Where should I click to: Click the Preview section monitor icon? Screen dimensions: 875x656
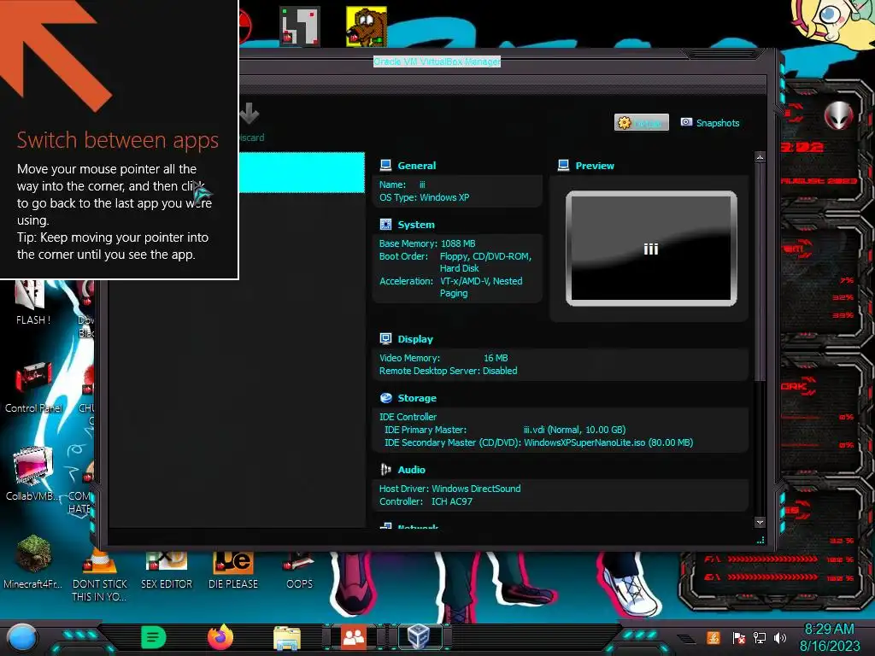564,165
